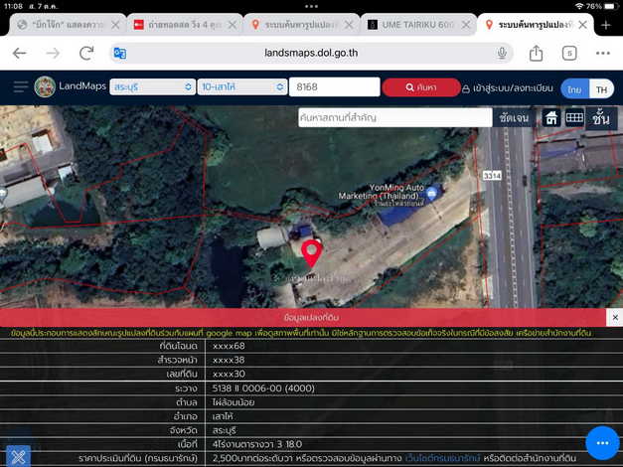Screen dimensions: 623x467
Task: Expand the สระบุรี province dropdown
Action: (151, 87)
